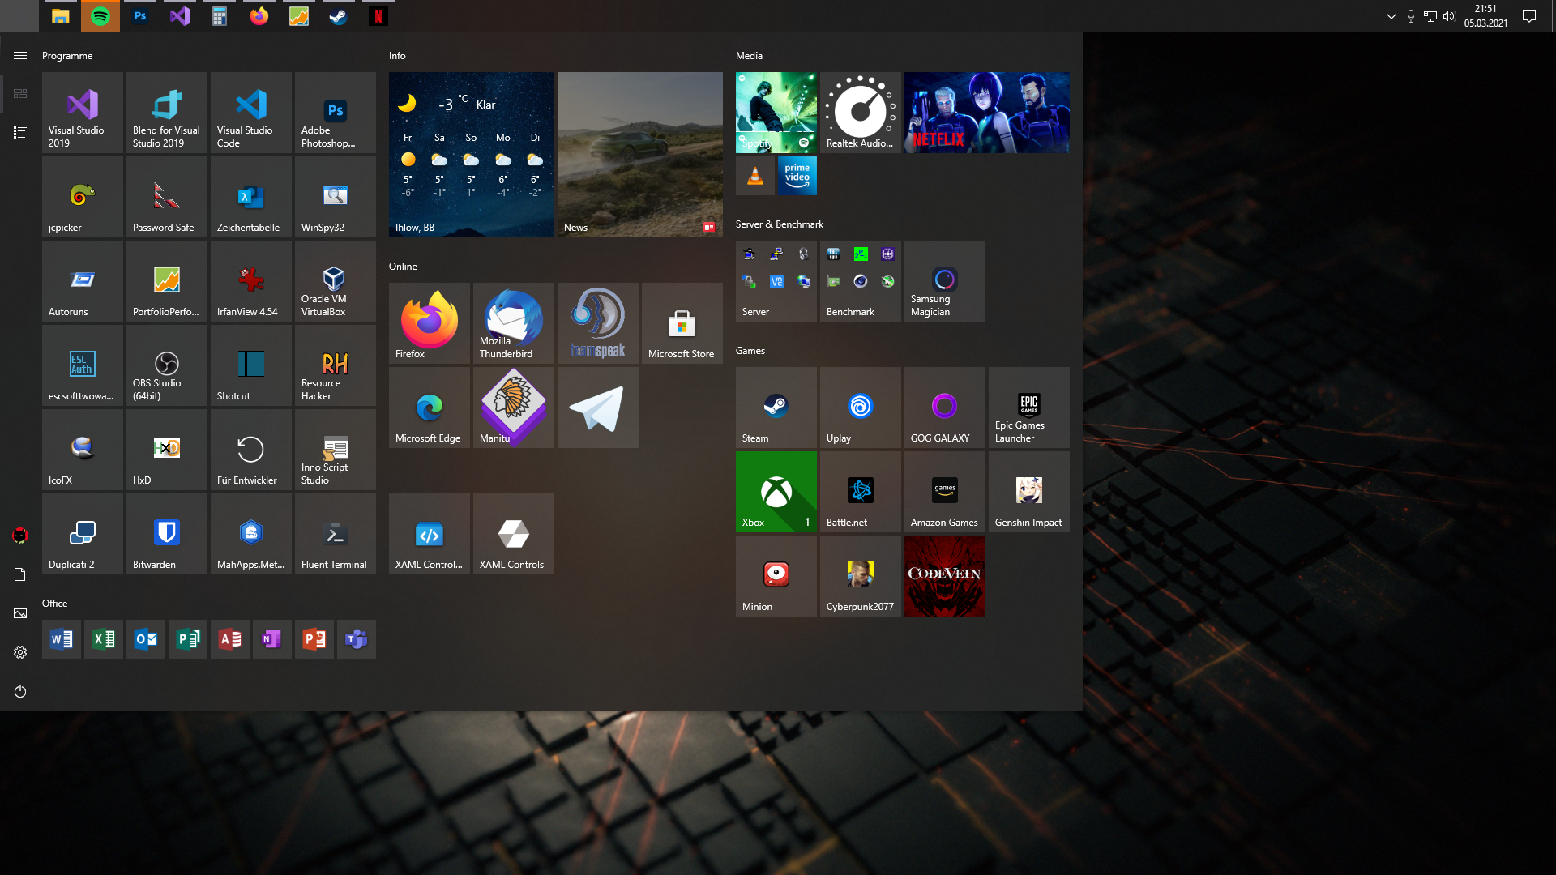The width and height of the screenshot is (1556, 875).
Task: Open Visual Studio Code tile
Action: click(251, 113)
